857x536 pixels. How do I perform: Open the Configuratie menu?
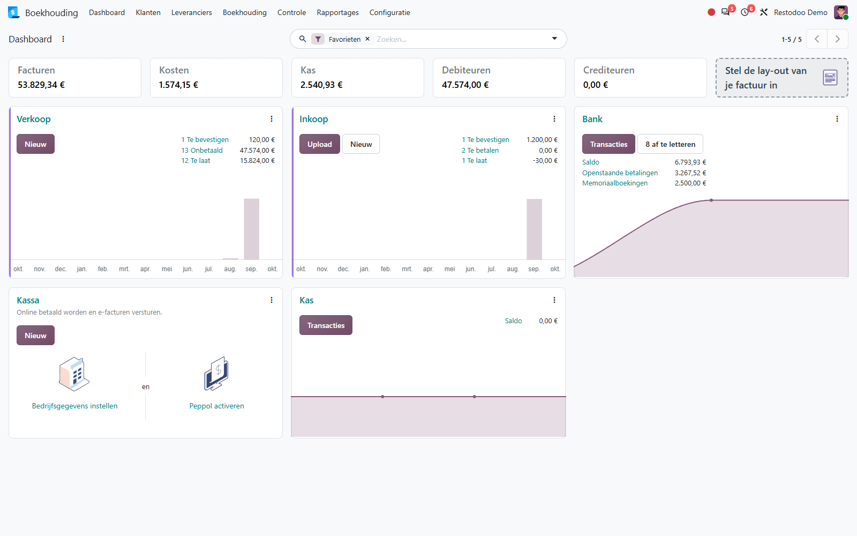tap(389, 12)
